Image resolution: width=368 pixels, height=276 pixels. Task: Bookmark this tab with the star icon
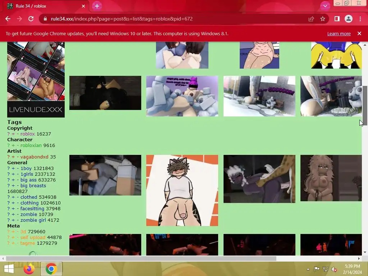point(323,19)
